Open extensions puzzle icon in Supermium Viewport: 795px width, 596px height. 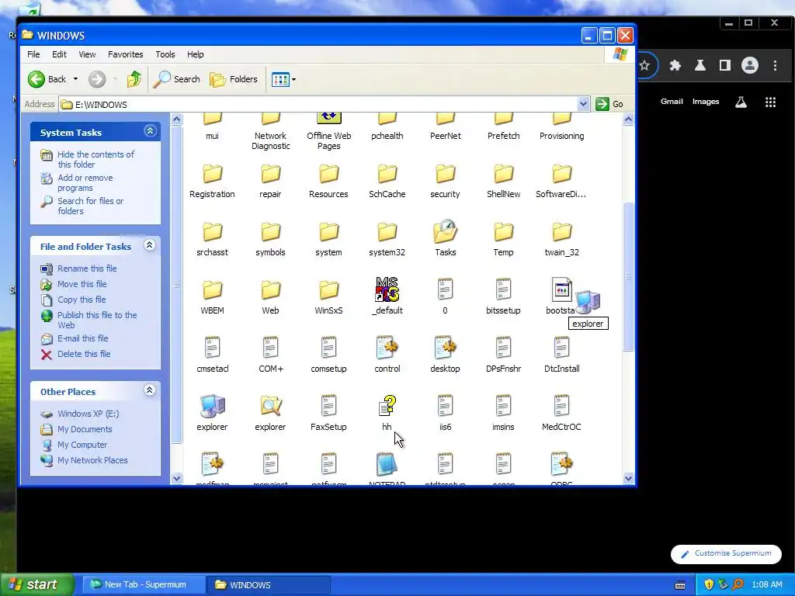(675, 65)
